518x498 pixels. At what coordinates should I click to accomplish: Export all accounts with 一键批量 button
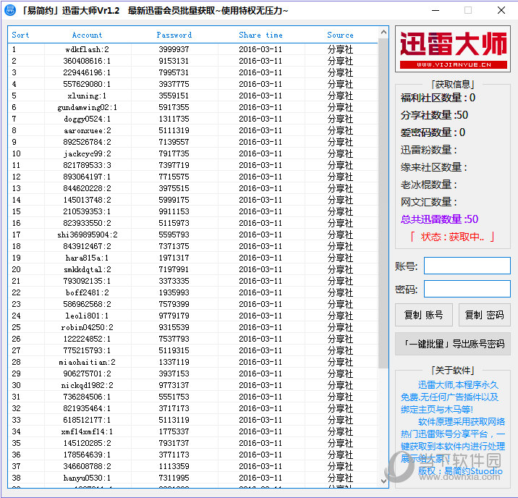[x=453, y=344]
